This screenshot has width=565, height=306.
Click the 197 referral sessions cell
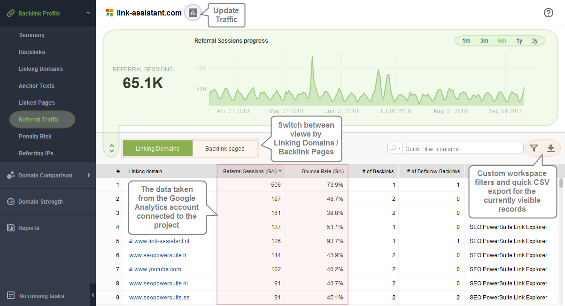[276, 199]
